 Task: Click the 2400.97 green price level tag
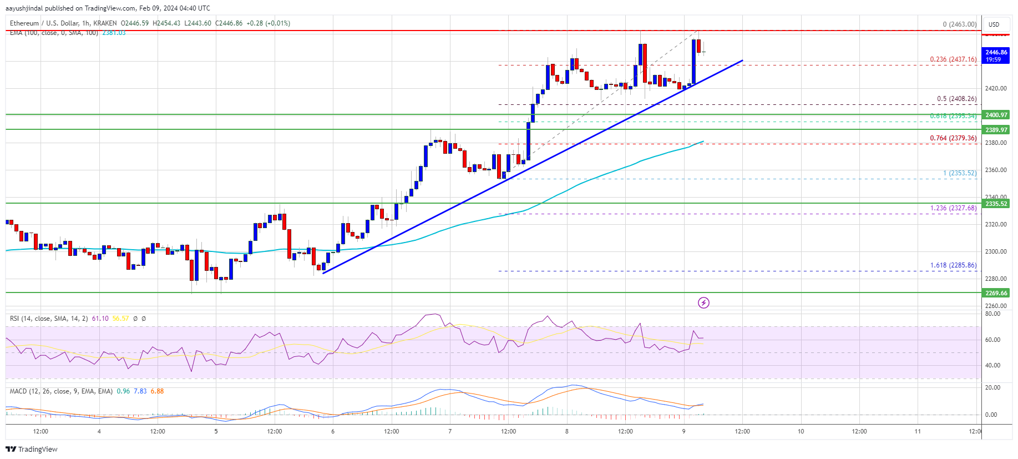tap(996, 115)
